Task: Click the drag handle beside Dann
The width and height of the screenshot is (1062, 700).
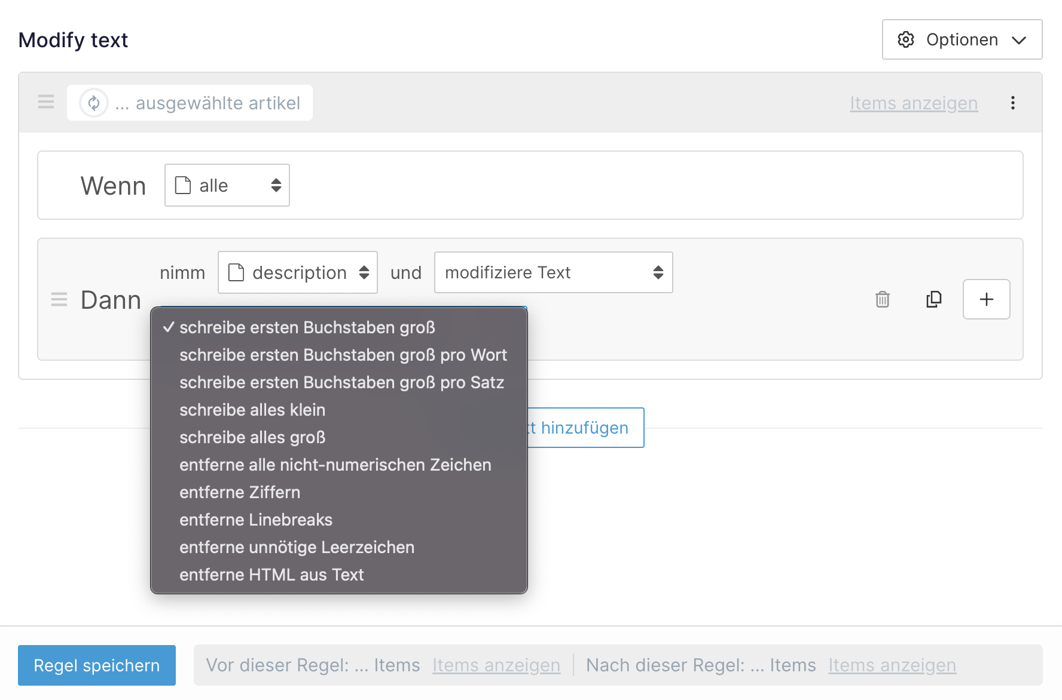Action: (59, 299)
